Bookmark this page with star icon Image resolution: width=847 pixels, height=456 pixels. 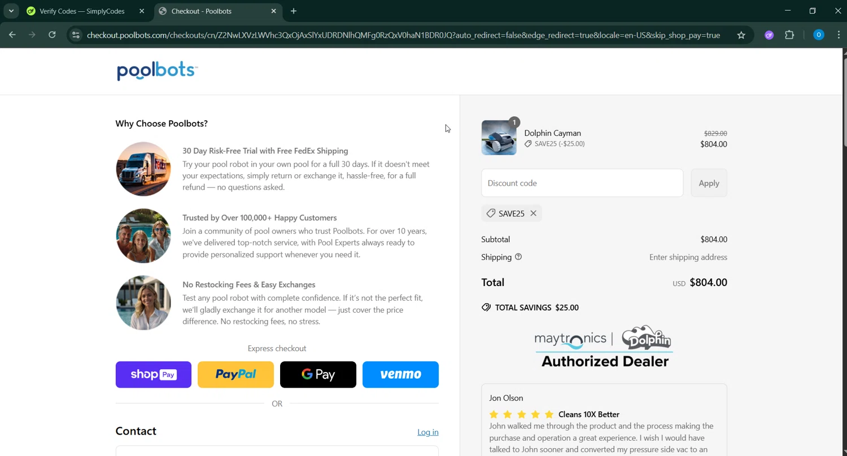pyautogui.click(x=741, y=35)
